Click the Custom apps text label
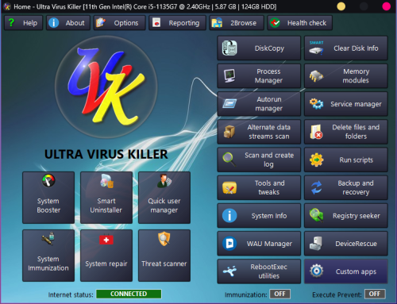 (356, 271)
